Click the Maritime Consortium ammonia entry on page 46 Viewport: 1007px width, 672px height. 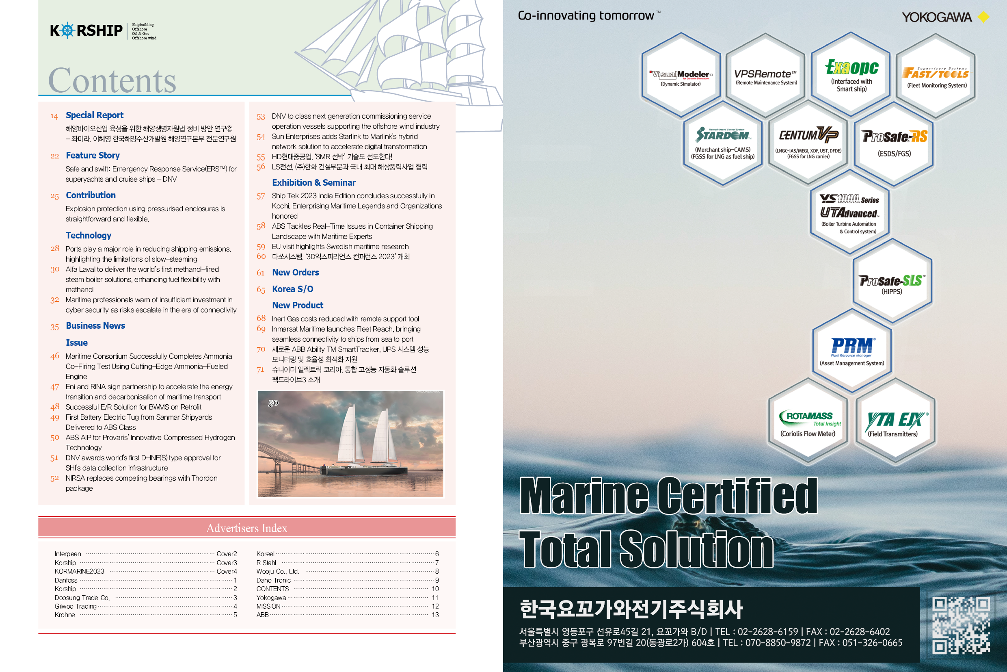[149, 366]
